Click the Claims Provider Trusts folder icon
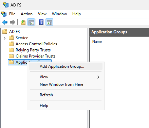149x128 pixels. (11, 56)
